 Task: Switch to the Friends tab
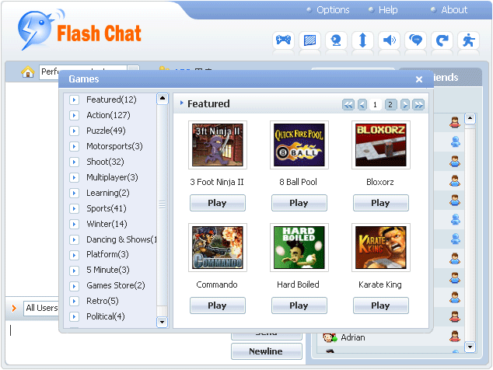[446, 77]
